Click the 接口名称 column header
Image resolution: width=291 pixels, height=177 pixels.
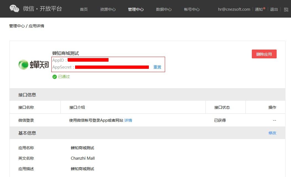pos(26,107)
